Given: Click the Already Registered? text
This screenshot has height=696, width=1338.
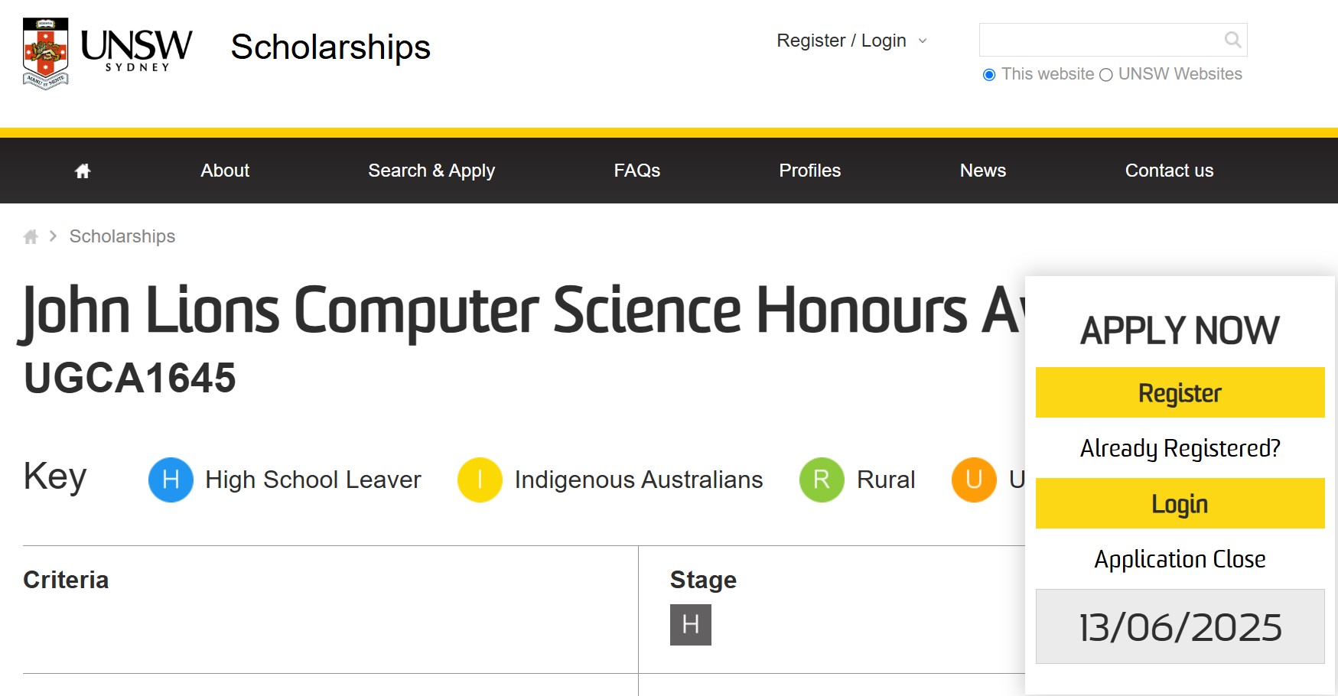Looking at the screenshot, I should 1180,448.
